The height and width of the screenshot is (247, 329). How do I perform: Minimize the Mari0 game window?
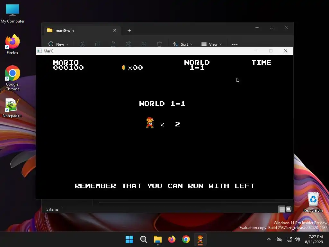(256, 51)
